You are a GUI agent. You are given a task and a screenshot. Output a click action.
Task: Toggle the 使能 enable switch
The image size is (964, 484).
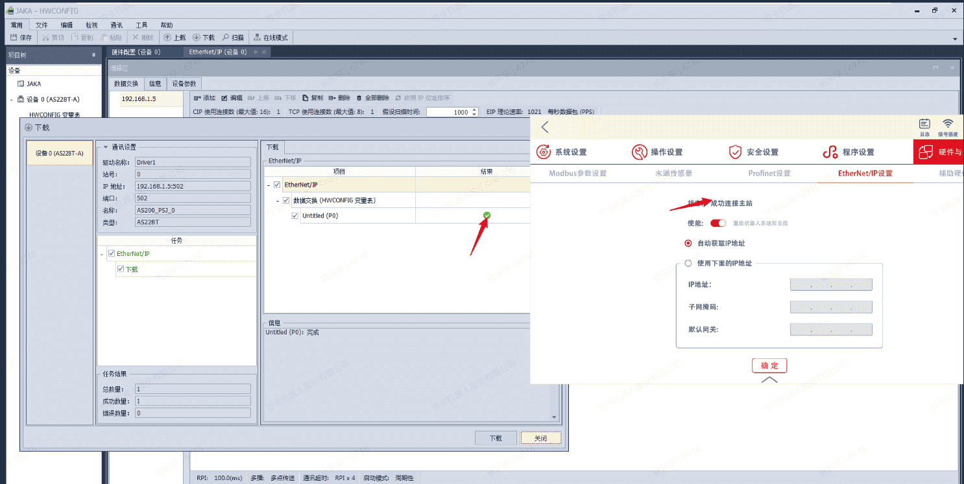717,223
